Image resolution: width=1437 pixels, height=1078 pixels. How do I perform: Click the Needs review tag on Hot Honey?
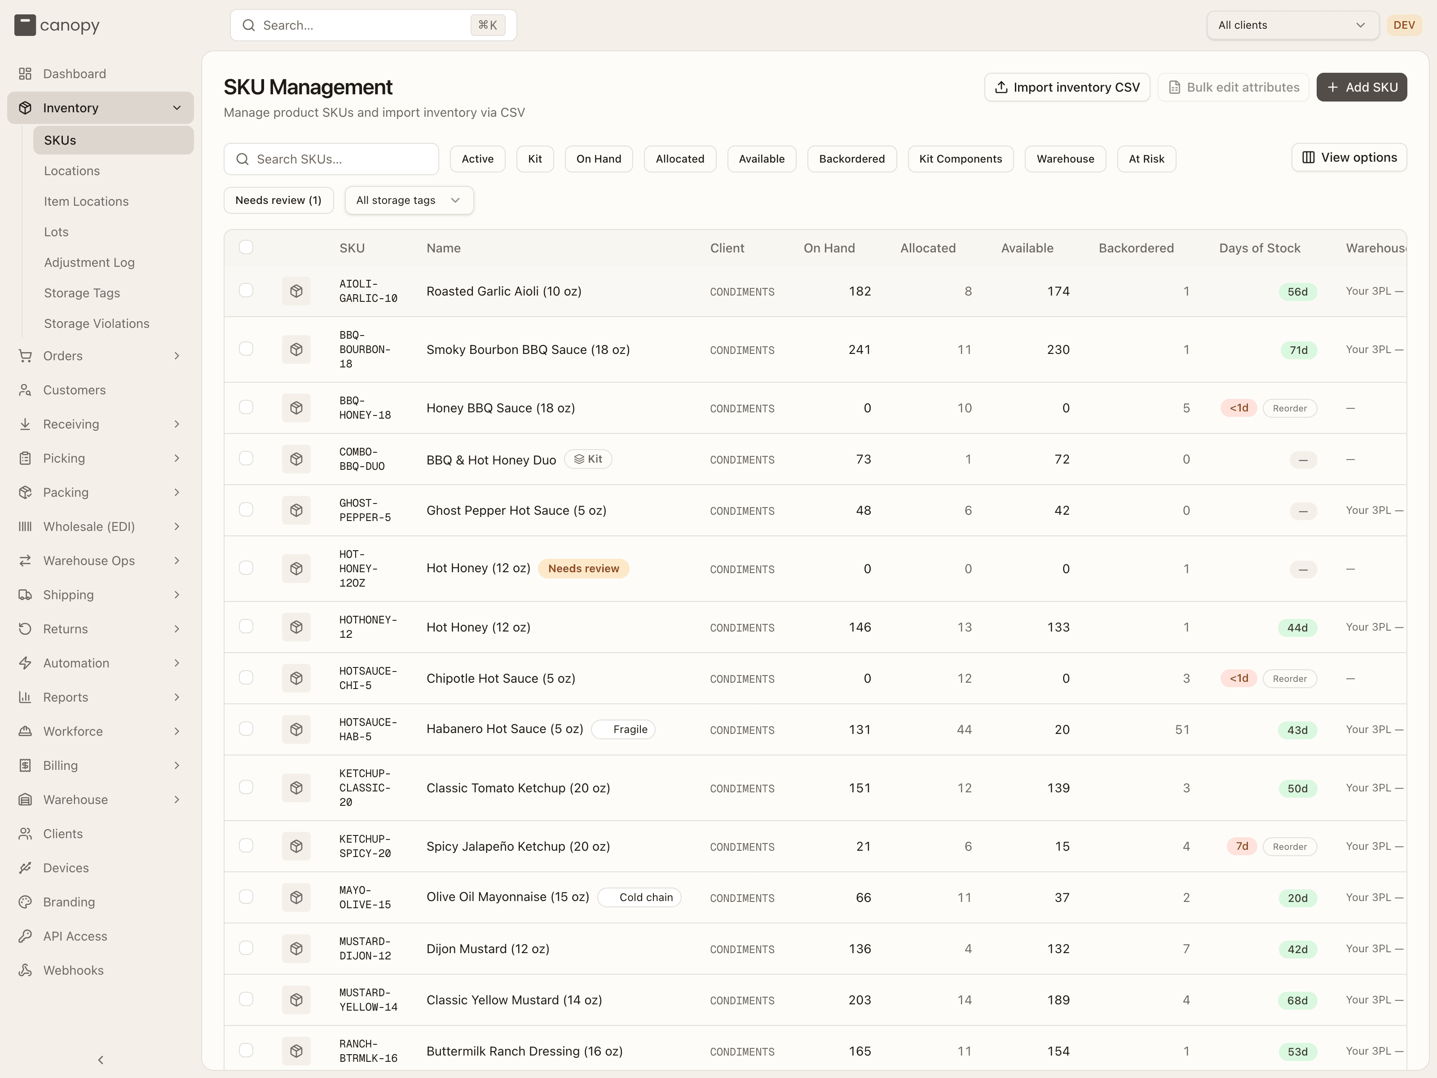coord(583,569)
